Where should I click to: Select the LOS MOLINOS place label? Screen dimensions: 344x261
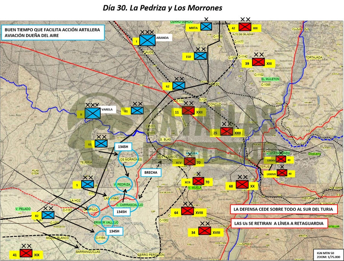click(x=167, y=157)
